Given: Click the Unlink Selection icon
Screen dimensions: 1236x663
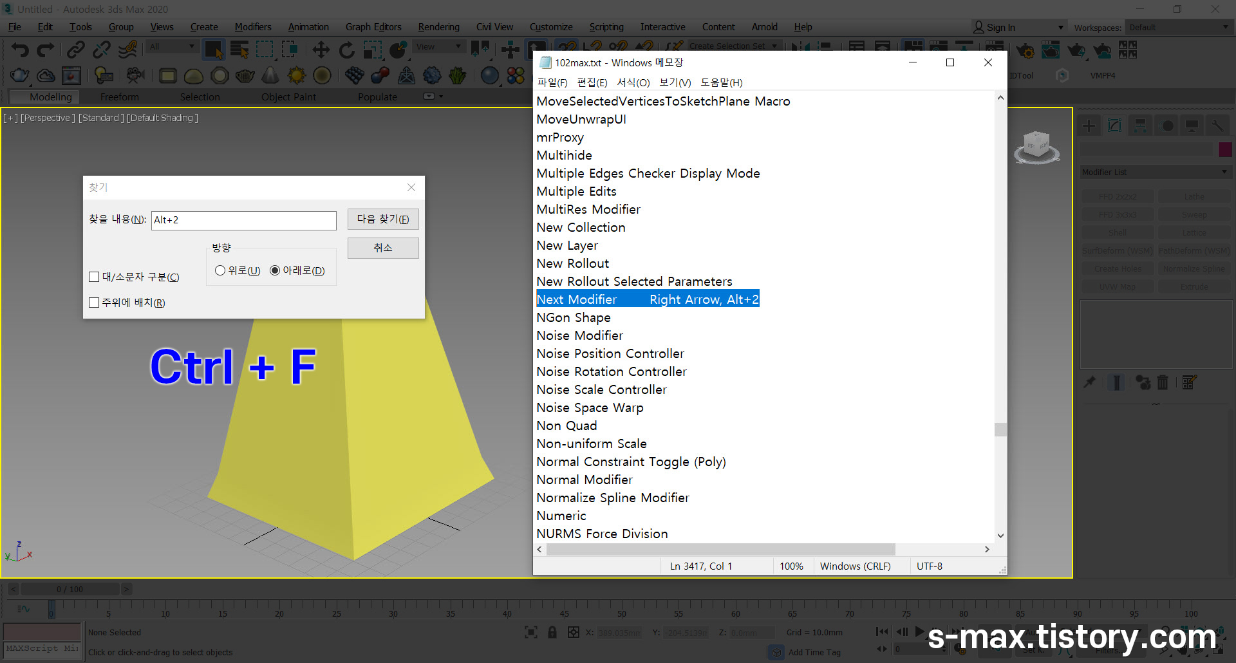Looking at the screenshot, I should (102, 50).
